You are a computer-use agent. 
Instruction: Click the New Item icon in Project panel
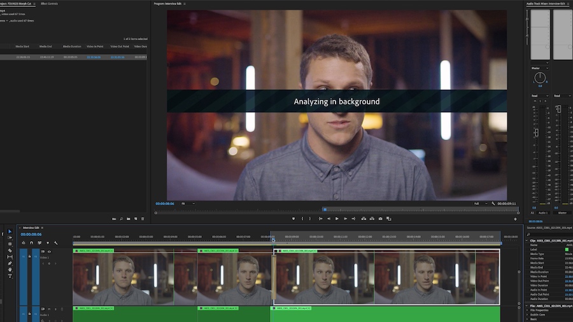(136, 219)
